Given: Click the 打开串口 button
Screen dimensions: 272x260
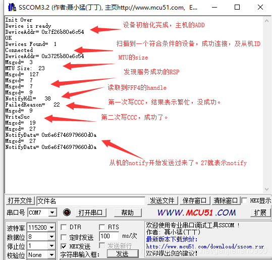Looking at the screenshot, I should coord(91,213).
